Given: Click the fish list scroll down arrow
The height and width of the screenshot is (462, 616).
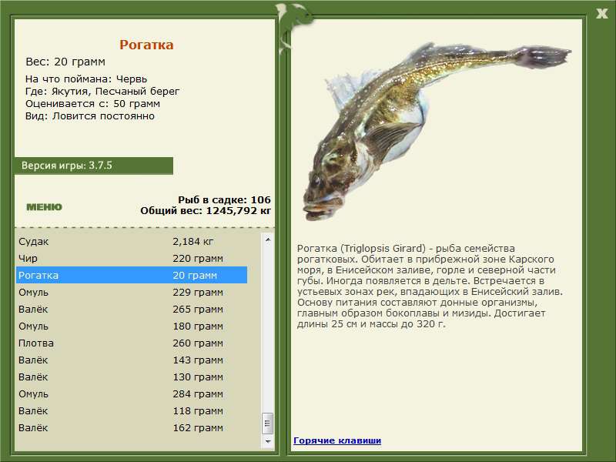Looking at the screenshot, I should 268,441.
